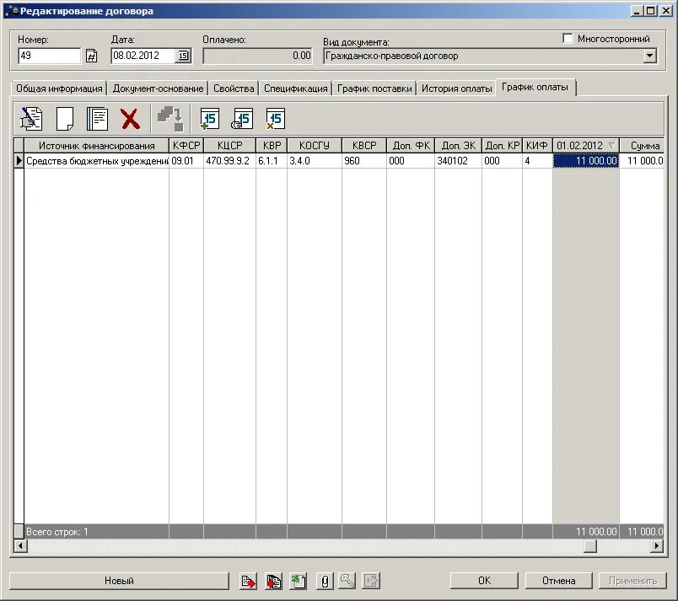
Task: Select the highlighted 11 000.00 cell
Action: click(x=586, y=161)
